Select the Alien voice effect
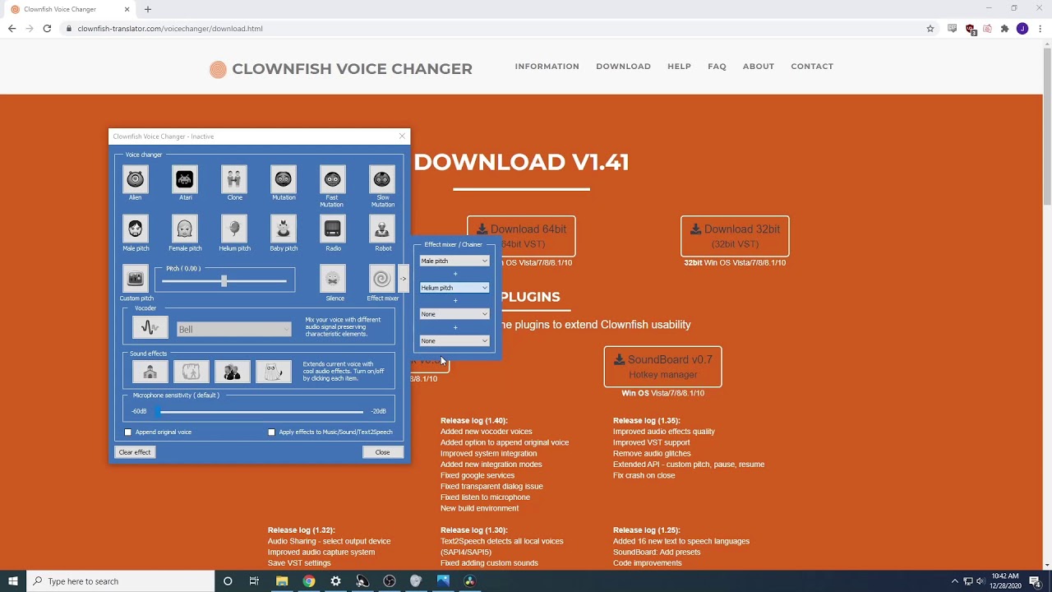 click(x=136, y=179)
